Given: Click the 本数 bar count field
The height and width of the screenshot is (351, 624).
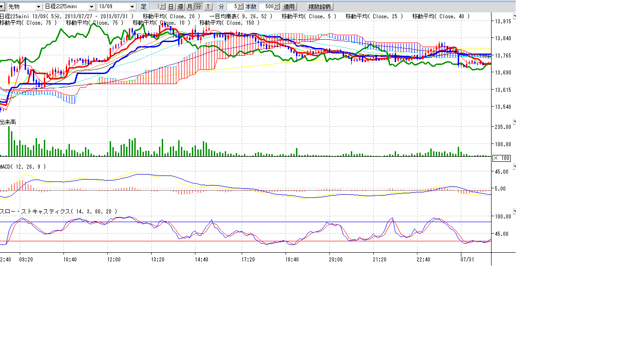Looking at the screenshot, I should coord(266,7).
